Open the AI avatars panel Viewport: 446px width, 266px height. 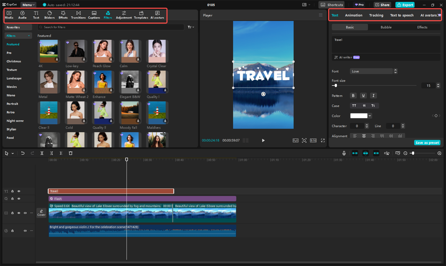click(x=157, y=15)
